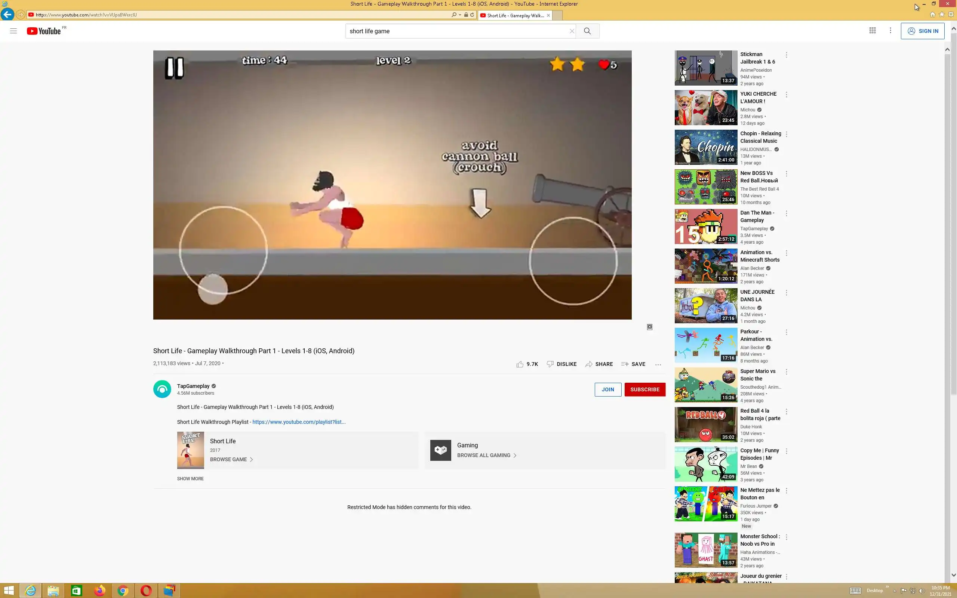The image size is (957, 598).
Task: Open the YouTube hamburger guide menu
Action: (x=13, y=31)
